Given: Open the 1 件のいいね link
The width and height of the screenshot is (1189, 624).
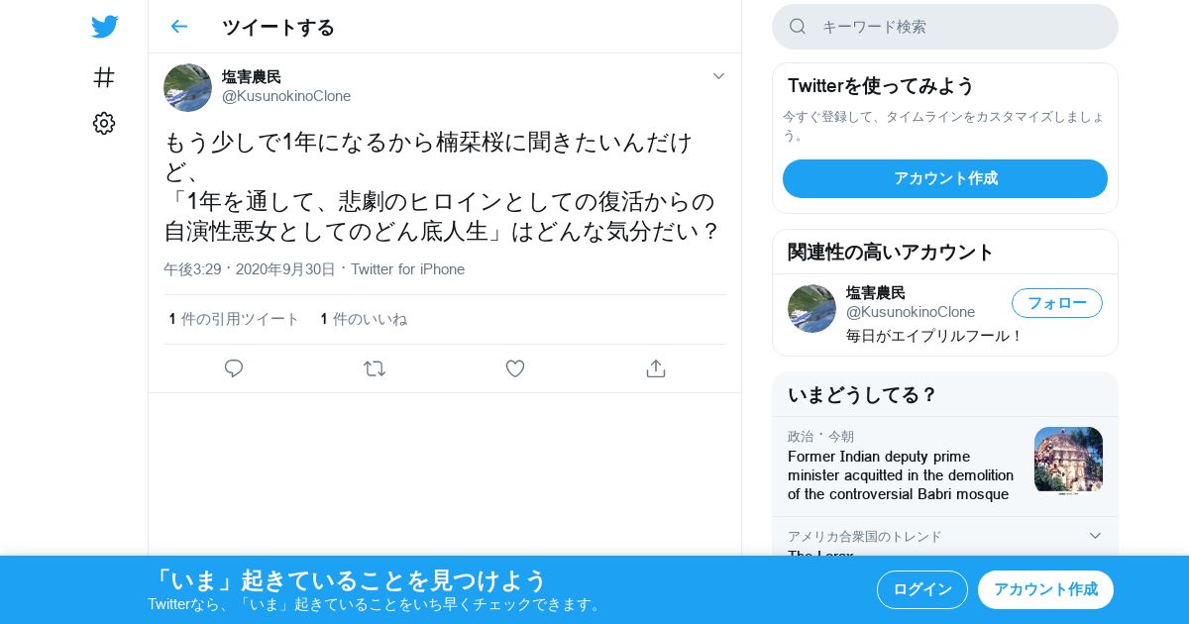Looking at the screenshot, I should tap(364, 319).
